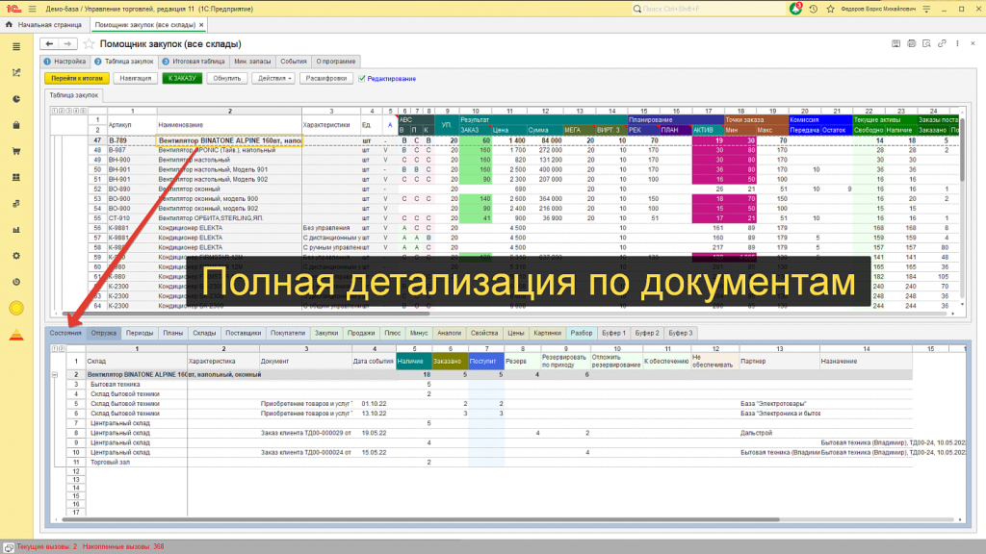Click cell Вентилятор ОРБИТА,STERLING,ЯП.

(x=228, y=218)
